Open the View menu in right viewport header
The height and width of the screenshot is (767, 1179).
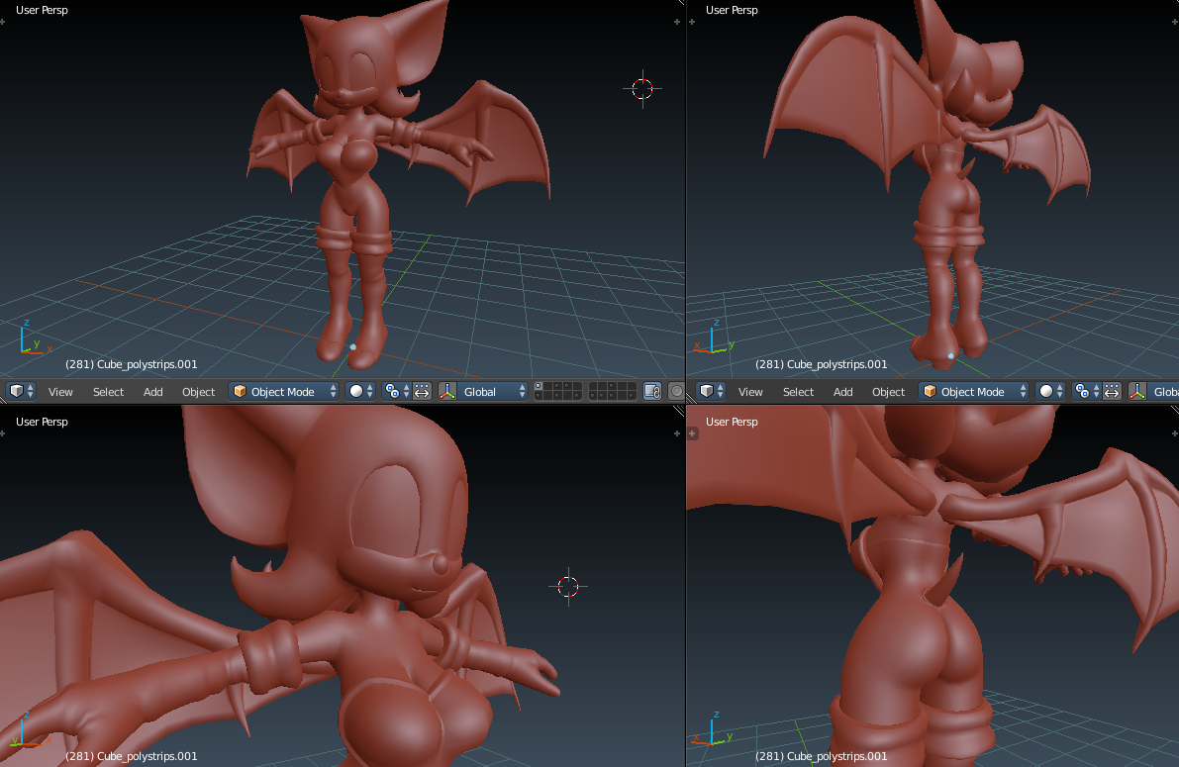pos(750,392)
